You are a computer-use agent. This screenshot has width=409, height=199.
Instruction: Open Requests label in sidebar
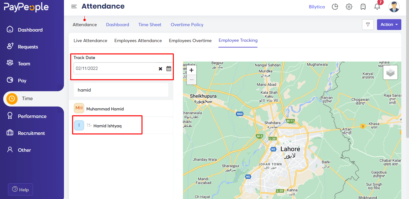(x=28, y=47)
